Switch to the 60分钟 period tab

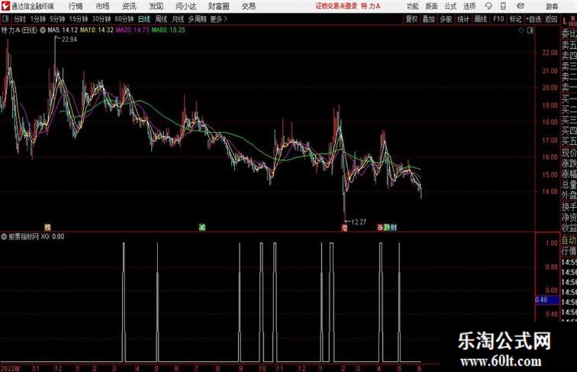124,19
